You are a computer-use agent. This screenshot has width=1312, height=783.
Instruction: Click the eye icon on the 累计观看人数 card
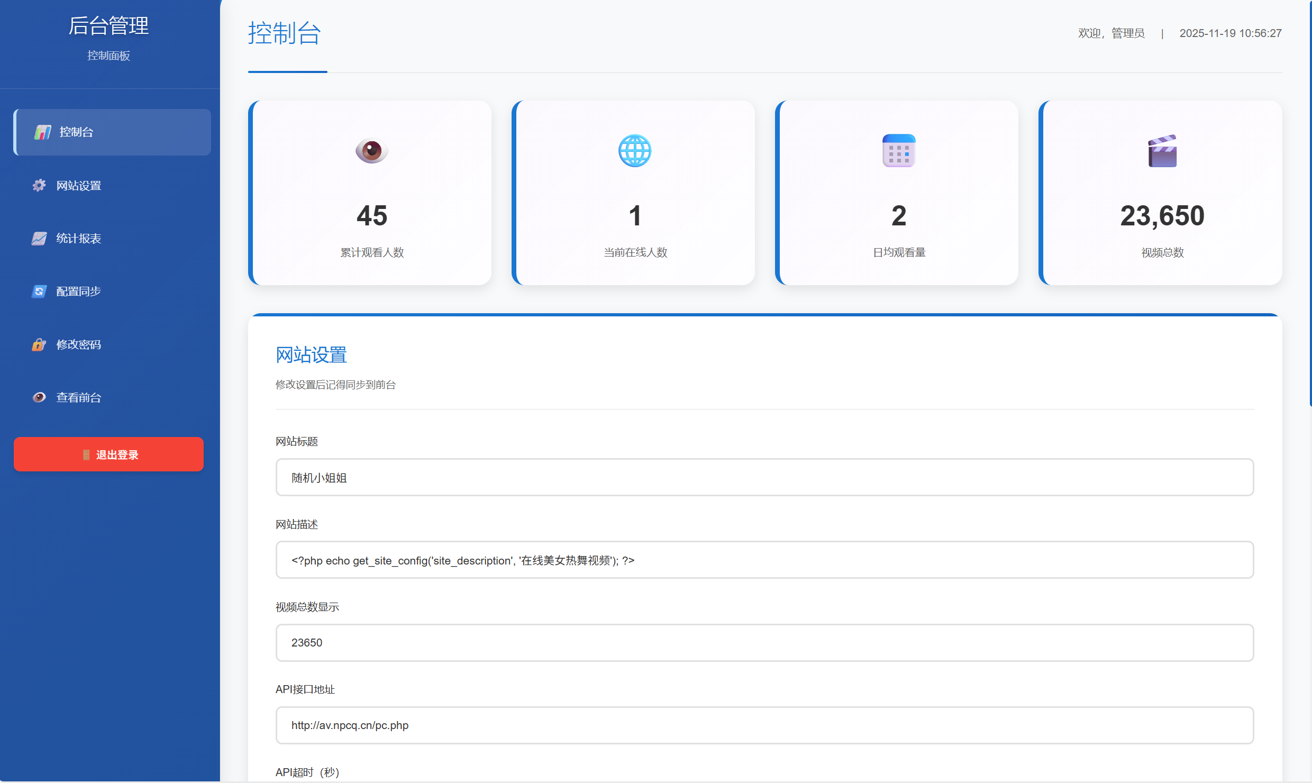click(x=371, y=151)
